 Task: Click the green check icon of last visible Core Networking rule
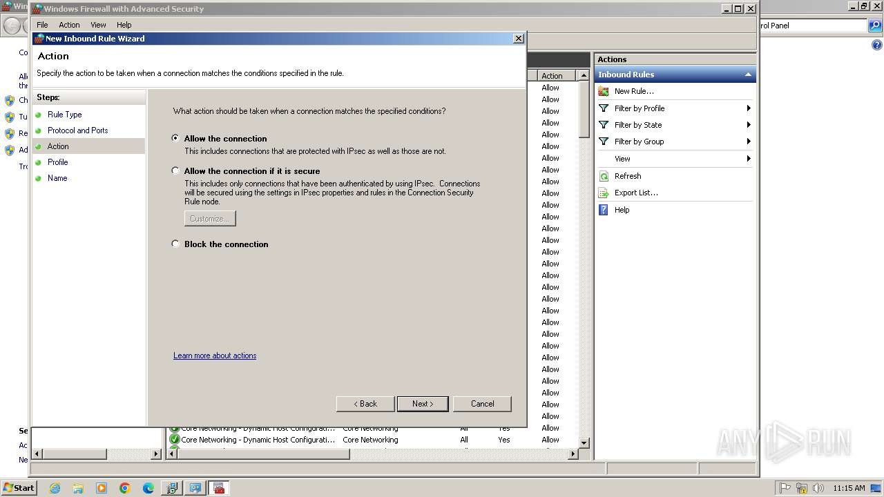[174, 440]
